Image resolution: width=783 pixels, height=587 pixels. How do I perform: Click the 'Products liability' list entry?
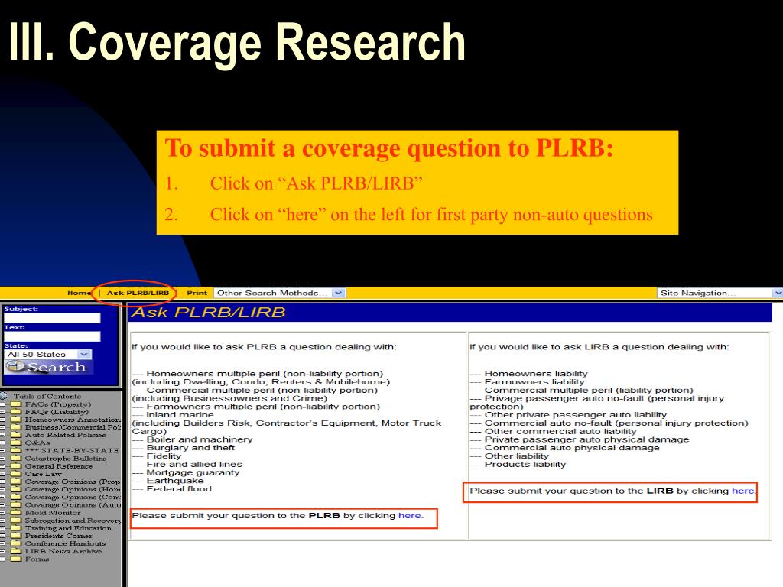525,464
